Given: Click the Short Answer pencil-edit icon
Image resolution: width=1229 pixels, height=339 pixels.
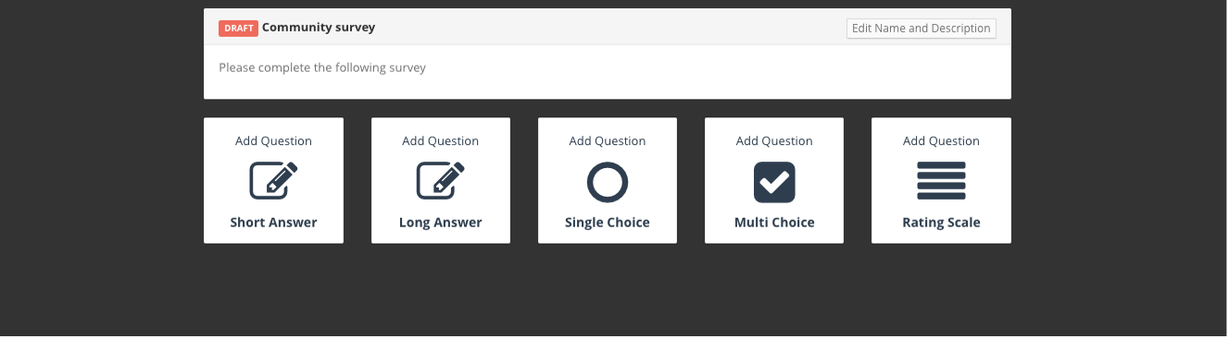Looking at the screenshot, I should pyautogui.click(x=274, y=181).
